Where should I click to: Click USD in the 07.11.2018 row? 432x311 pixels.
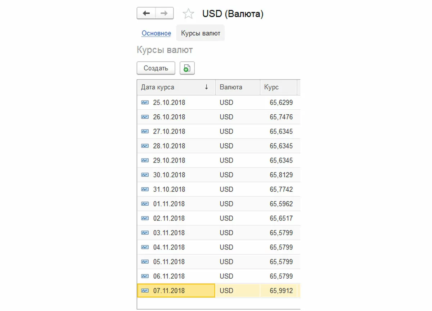(226, 291)
